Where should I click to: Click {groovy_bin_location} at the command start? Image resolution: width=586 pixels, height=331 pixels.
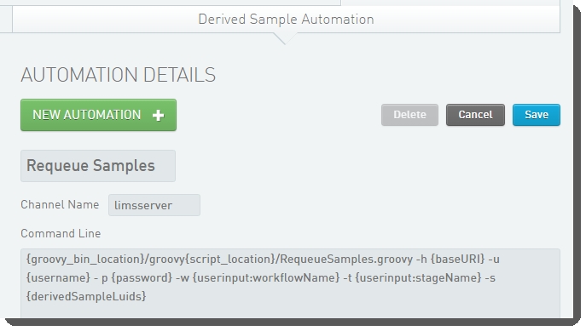pos(85,259)
